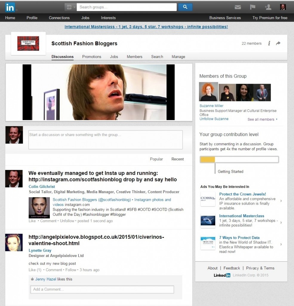
Task: Click the group information 'i' icon
Action: [269, 43]
